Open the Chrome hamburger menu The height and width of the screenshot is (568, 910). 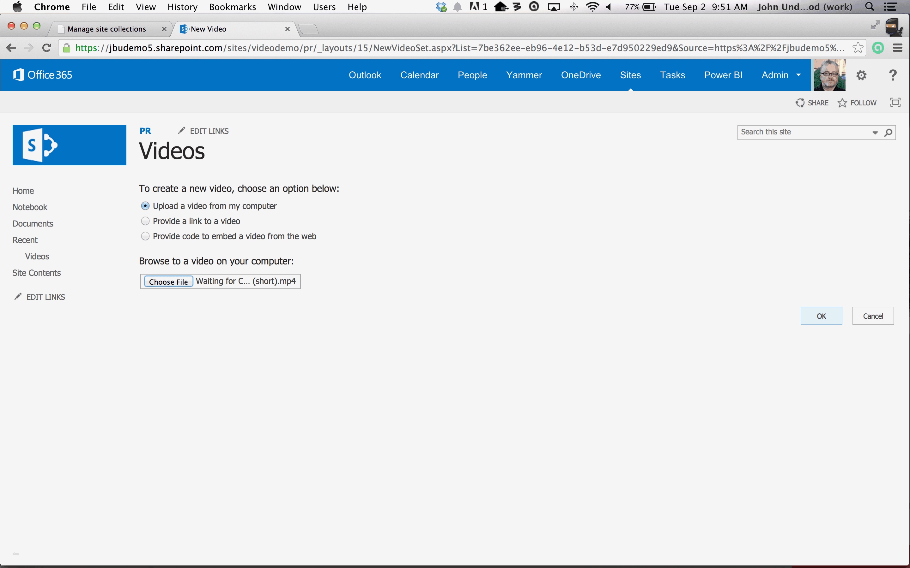point(898,48)
